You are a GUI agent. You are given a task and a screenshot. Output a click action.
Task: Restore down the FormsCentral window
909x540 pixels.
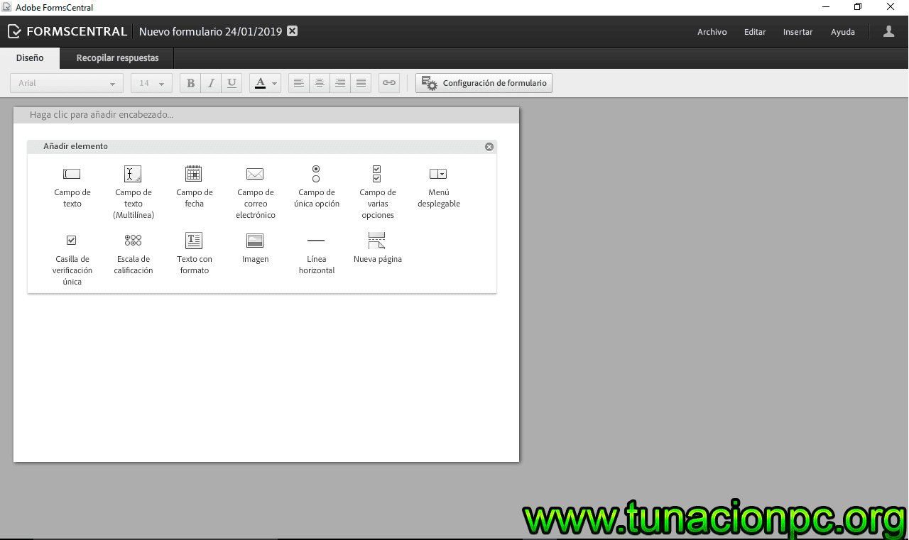tap(858, 7)
